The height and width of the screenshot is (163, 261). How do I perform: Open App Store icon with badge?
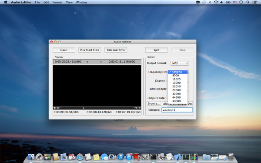129,157
